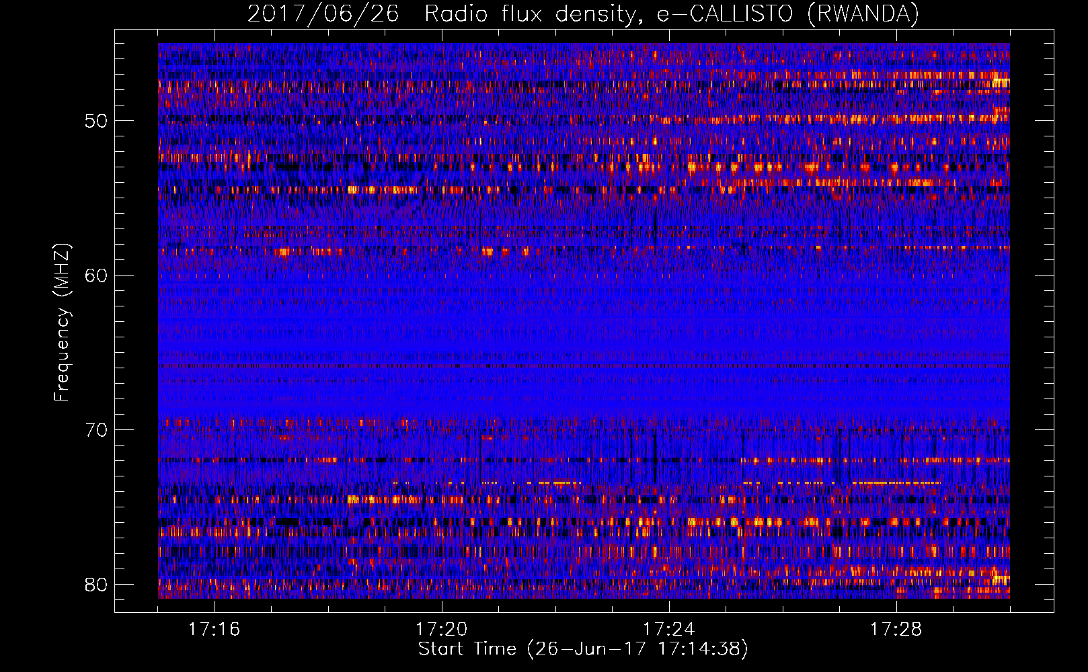Click the plot title text mentioning e-CALLISTO (RWANDA)
This screenshot has width=1088, height=672.
point(583,13)
